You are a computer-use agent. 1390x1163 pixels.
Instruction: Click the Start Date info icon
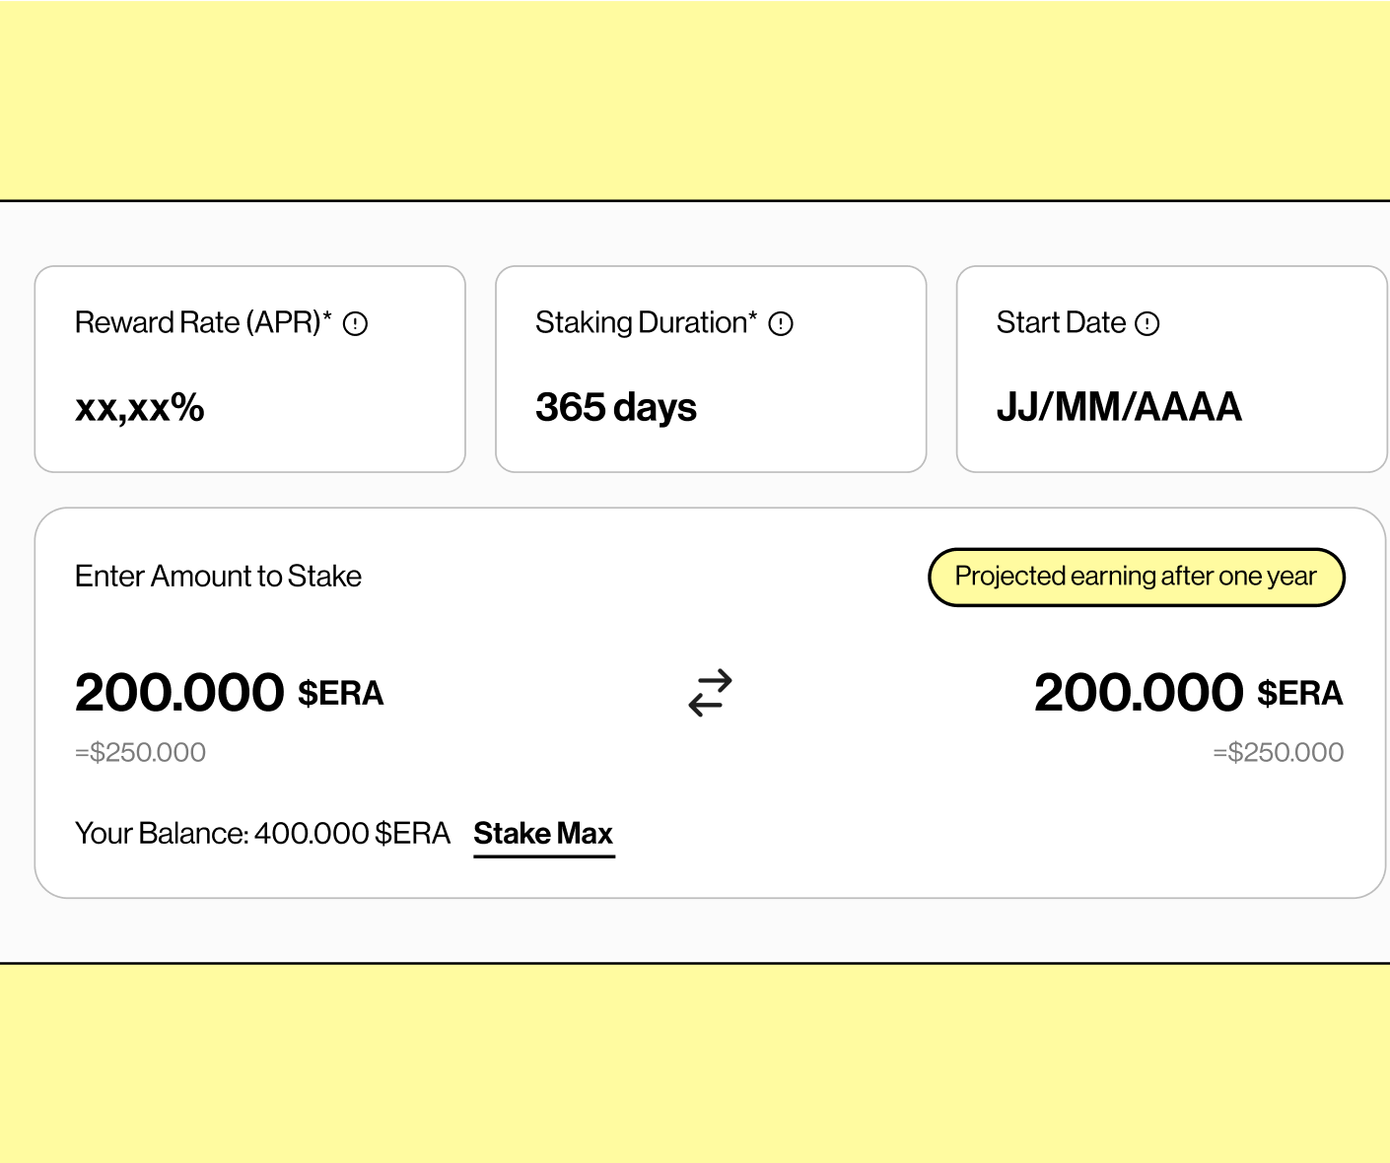pos(1147,324)
